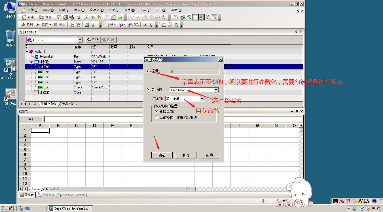Image resolution: width=383 pixels, height=212 pixels.
Task: Select the 参数(P) parameter radio button
Action: tap(148, 90)
